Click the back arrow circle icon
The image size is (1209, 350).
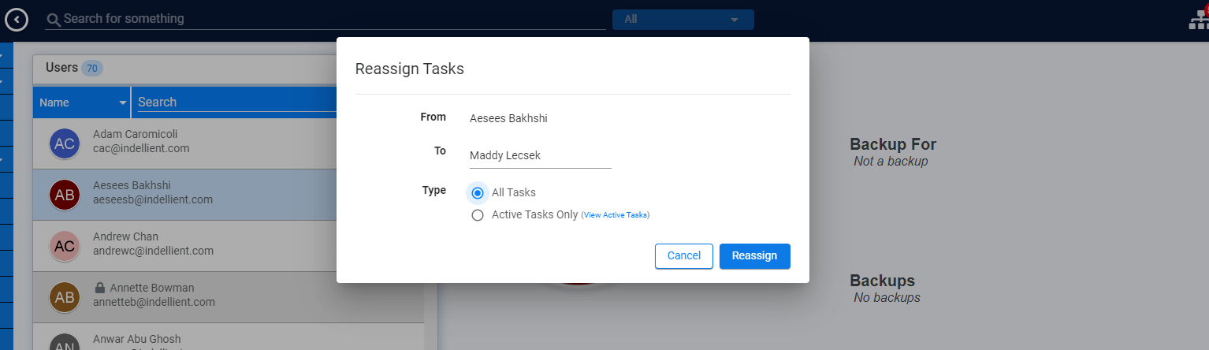click(17, 19)
